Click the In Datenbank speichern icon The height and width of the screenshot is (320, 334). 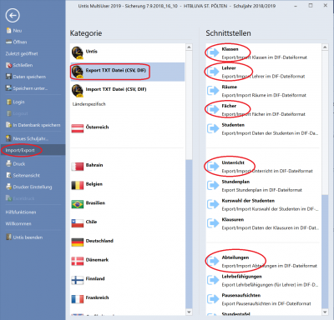click(x=8, y=125)
